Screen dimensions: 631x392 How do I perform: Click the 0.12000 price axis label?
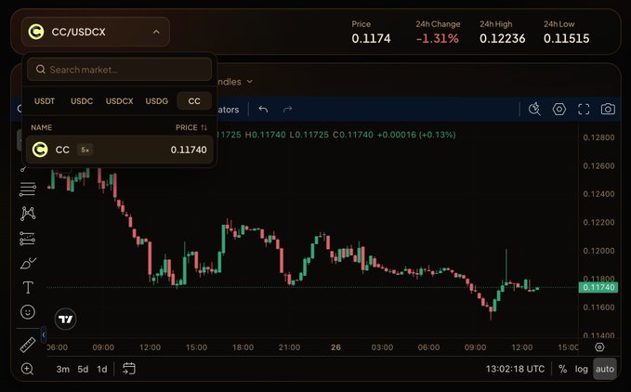click(598, 251)
